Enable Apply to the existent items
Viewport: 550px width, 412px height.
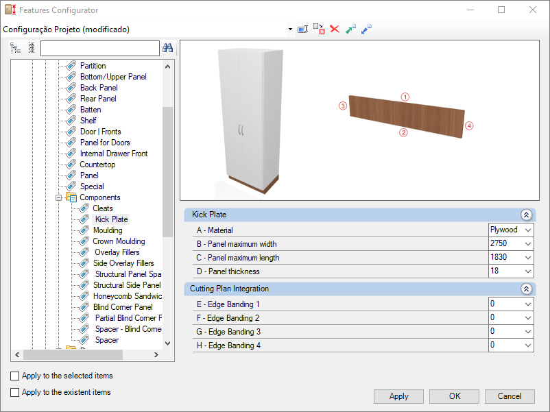(14, 392)
